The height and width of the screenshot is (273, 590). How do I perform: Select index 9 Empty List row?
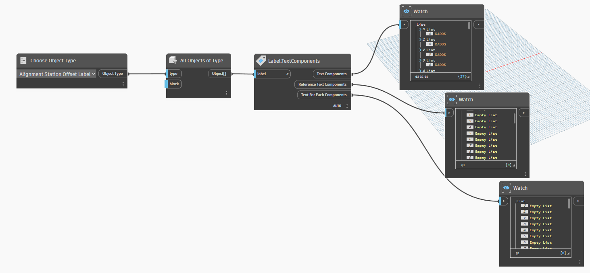(x=482, y=158)
